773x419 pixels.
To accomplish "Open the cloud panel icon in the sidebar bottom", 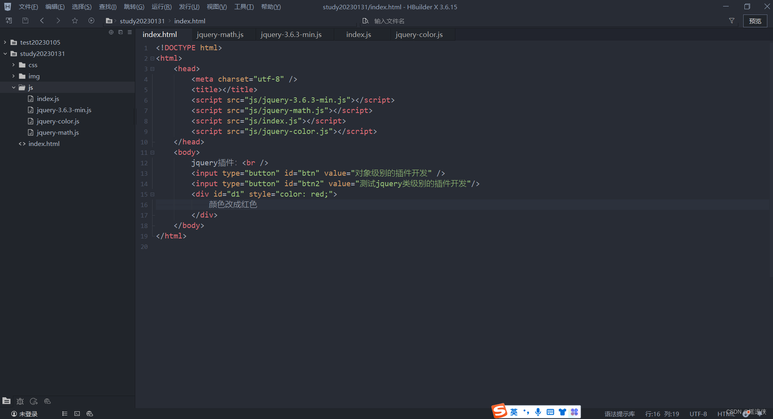I will [48, 401].
